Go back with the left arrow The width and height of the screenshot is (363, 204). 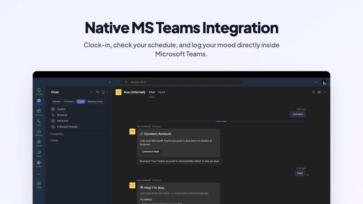click(x=110, y=82)
